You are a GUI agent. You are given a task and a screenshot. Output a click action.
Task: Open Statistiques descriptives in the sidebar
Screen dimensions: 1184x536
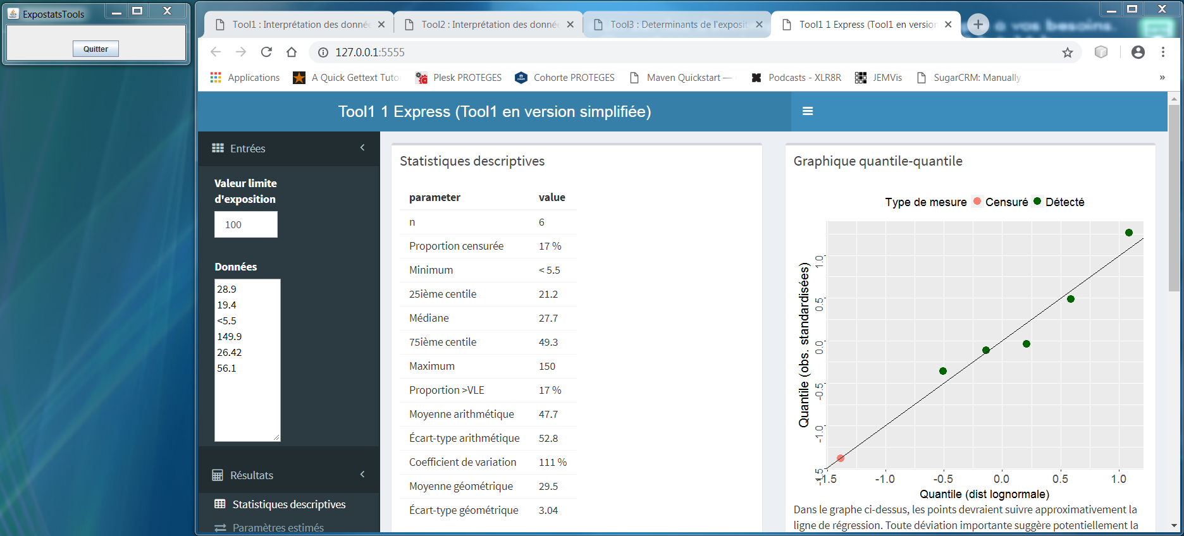pos(288,504)
